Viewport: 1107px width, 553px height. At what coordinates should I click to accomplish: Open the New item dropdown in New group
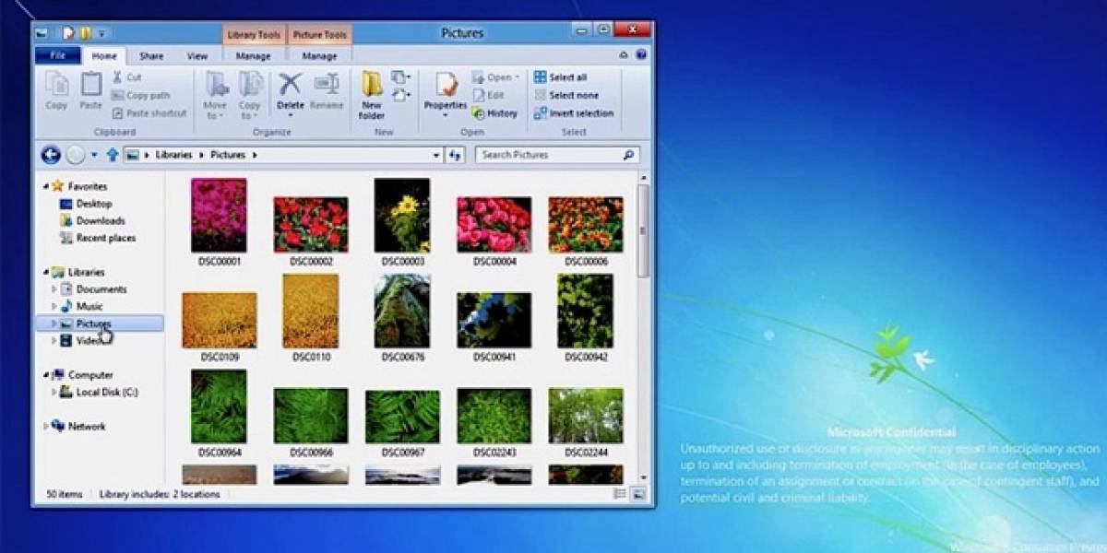click(400, 77)
